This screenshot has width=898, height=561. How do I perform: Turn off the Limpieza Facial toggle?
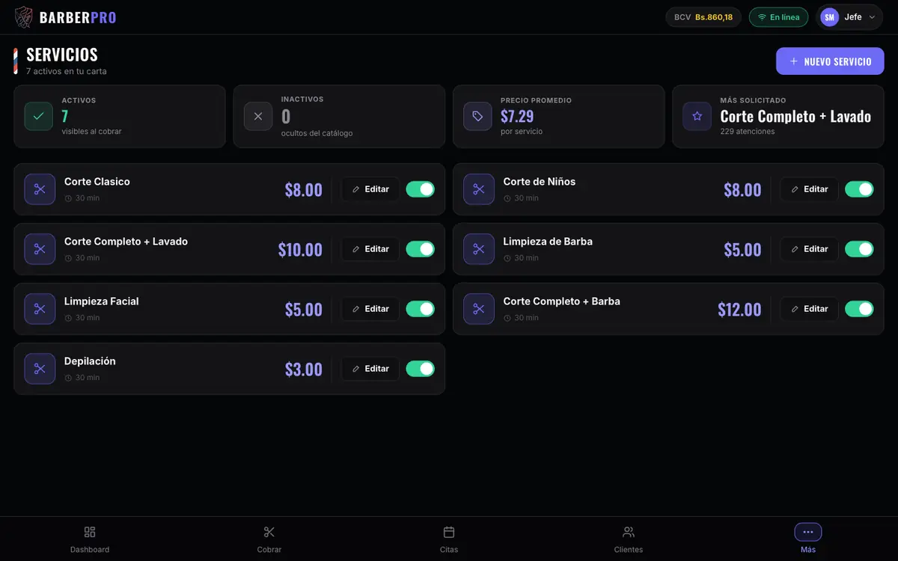point(421,309)
